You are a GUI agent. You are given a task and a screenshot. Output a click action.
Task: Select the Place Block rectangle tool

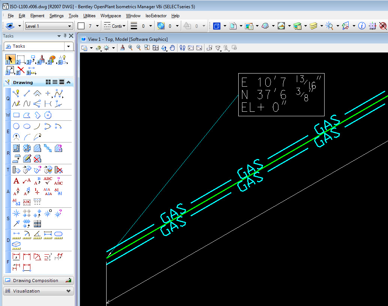click(x=17, y=115)
